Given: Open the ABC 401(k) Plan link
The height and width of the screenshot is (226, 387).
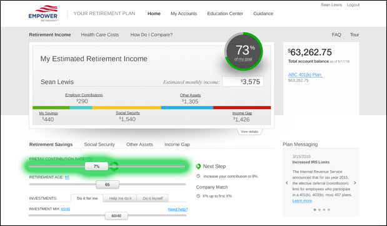Looking at the screenshot, I should click(x=305, y=74).
